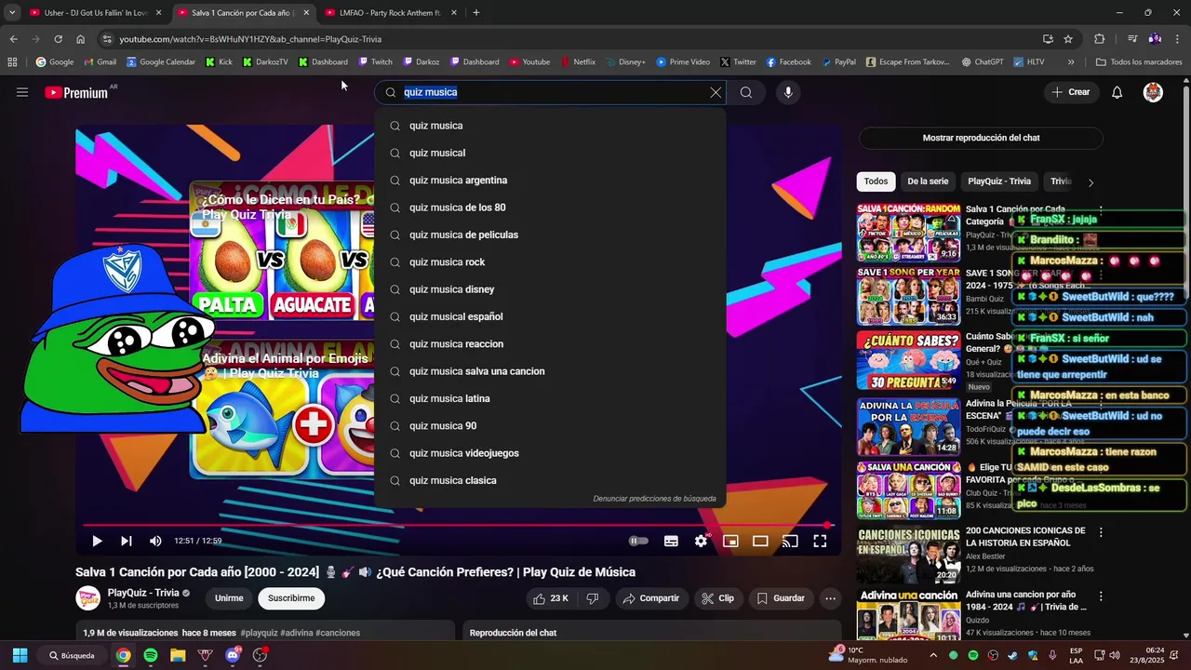Open Windows Start menu
This screenshot has width=1191, height=670.
click(20, 655)
